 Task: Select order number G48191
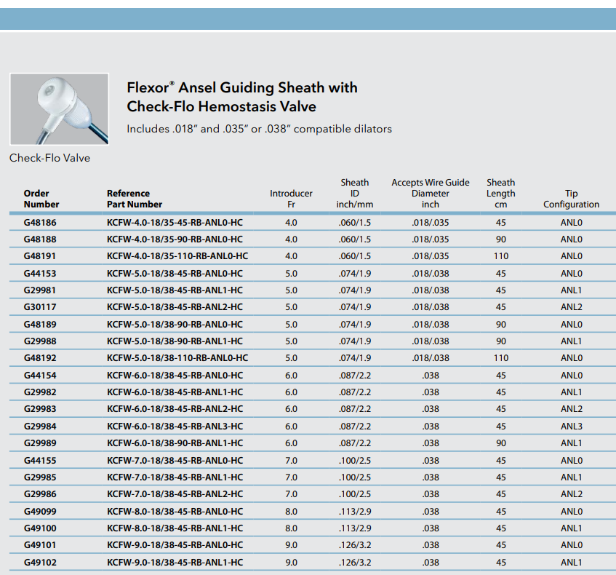40,256
